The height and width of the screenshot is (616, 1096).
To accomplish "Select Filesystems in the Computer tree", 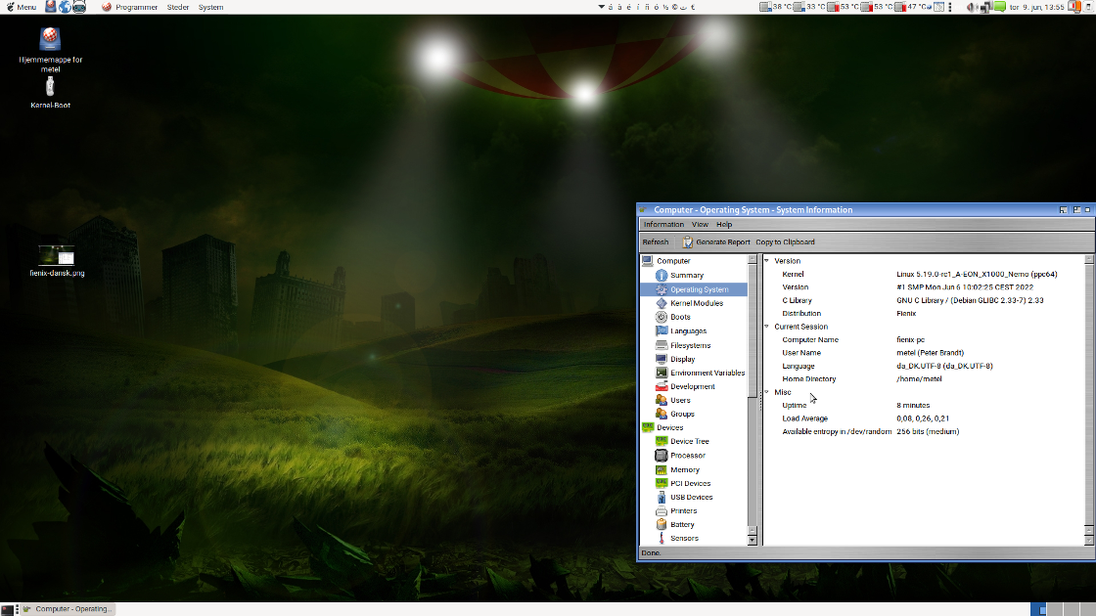I will pyautogui.click(x=690, y=345).
